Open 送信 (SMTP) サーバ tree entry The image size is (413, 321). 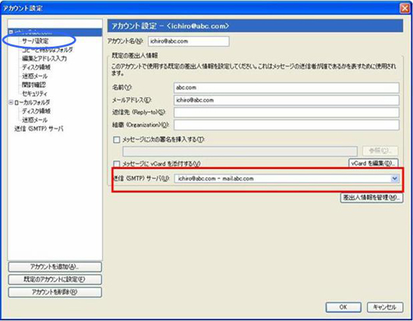39,129
